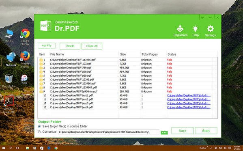Select the 1234567.pdf file name
Image resolution: width=243 pixels, height=151 pixels.
point(73,87)
